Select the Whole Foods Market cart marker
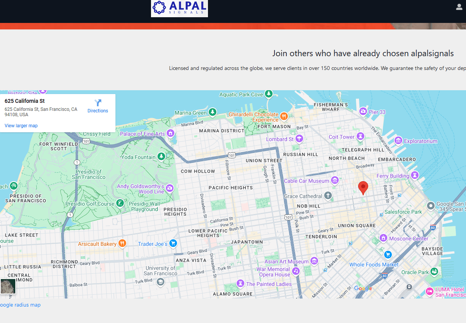This screenshot has width=466, height=323. [388, 255]
